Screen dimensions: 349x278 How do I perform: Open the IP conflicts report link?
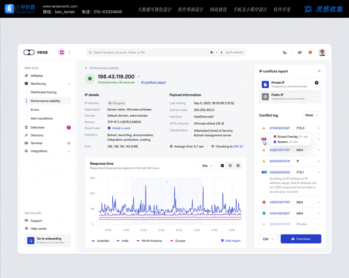coord(154,83)
